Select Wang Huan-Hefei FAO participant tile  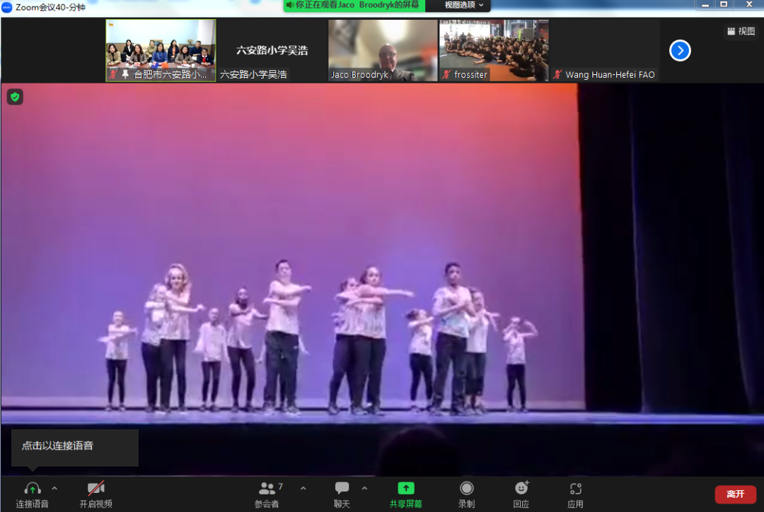[605, 50]
